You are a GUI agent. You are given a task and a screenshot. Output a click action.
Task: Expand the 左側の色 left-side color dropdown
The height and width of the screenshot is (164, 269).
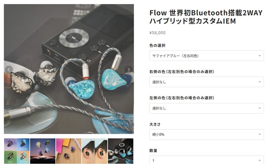(x=206, y=108)
